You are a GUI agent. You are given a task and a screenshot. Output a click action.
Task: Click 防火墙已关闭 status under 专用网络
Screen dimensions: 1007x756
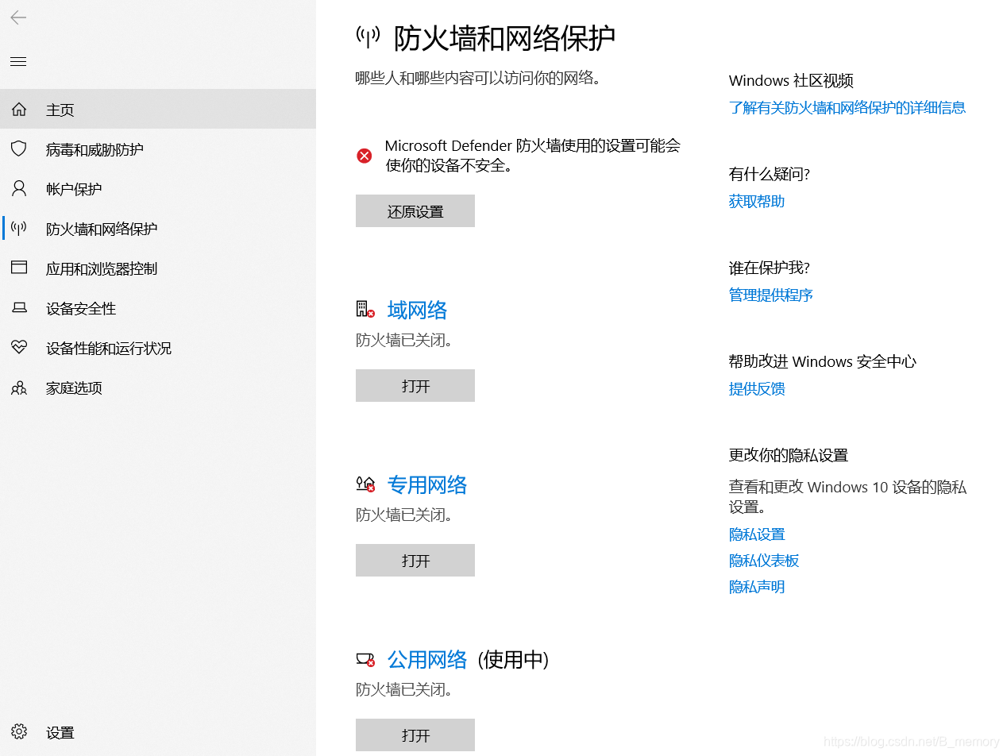pyautogui.click(x=404, y=515)
